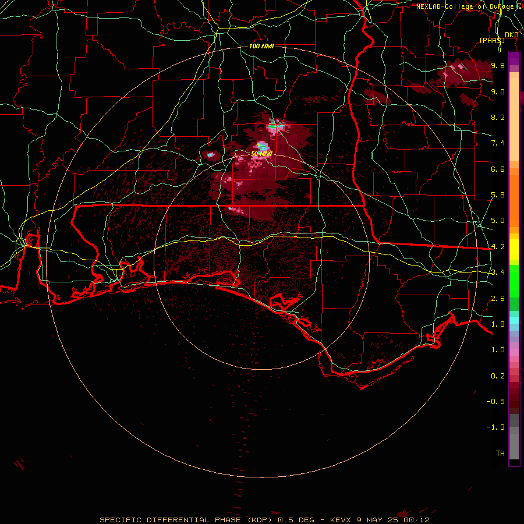524x524 pixels.
Task: Click the NEXLAB-College of DuPage credit text
Action: click(x=466, y=6)
